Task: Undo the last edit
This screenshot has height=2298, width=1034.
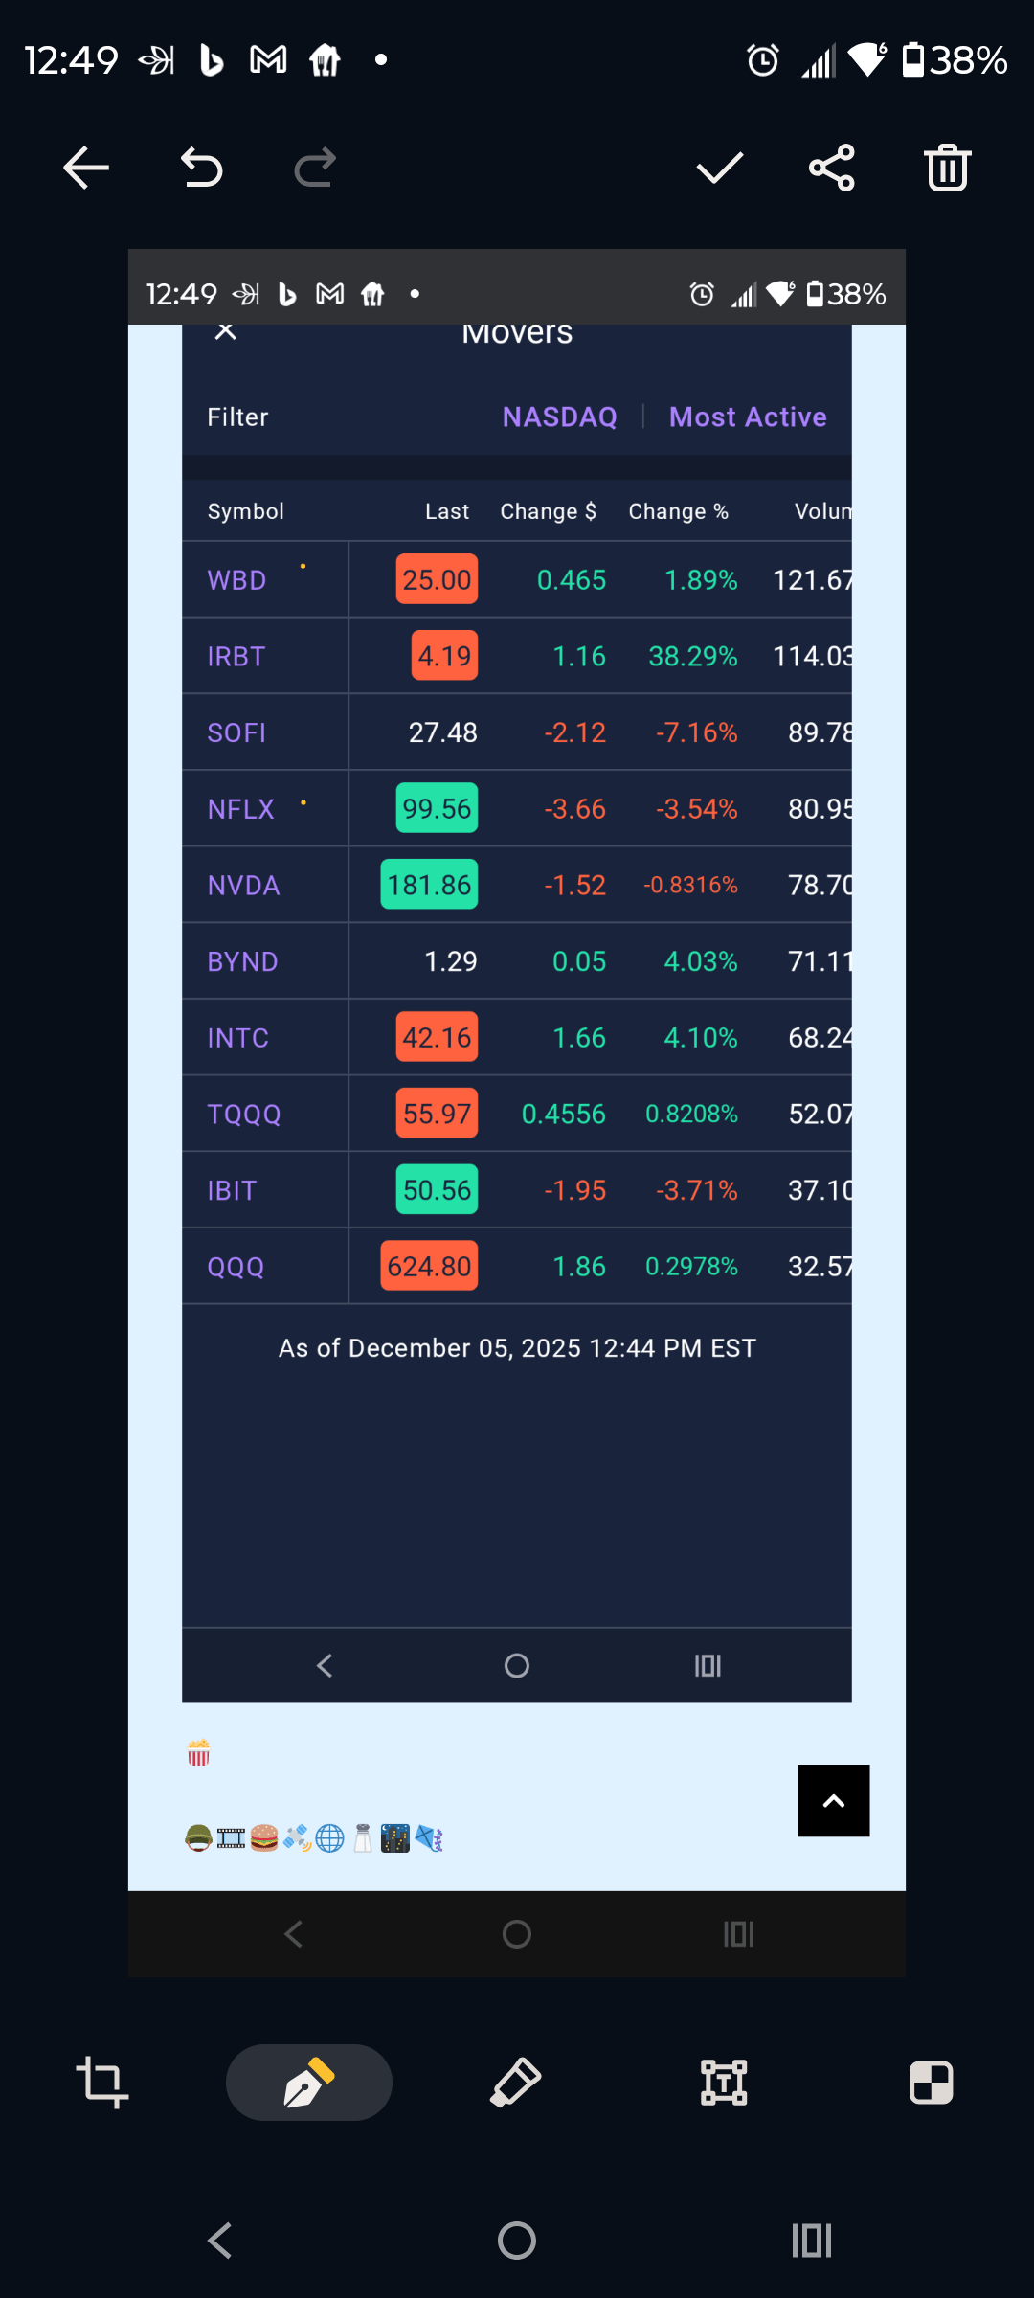Action: pyautogui.click(x=201, y=169)
